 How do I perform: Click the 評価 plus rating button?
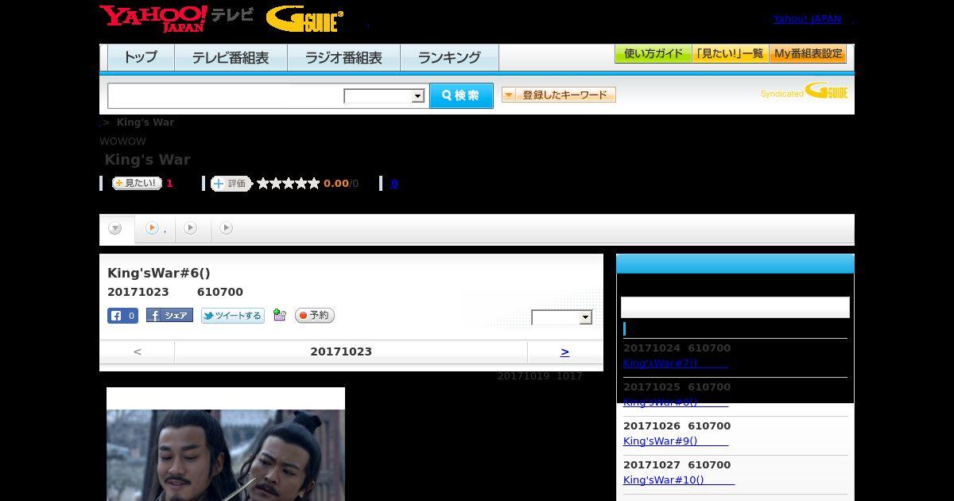click(x=231, y=184)
